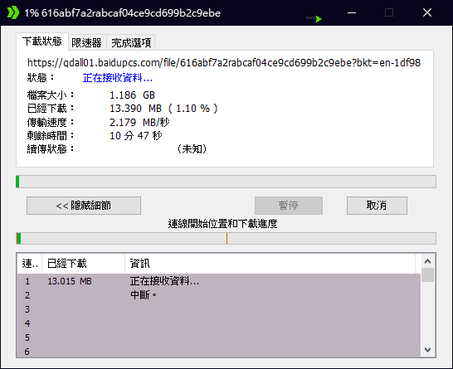Screen dimensions: 453x369
Task: Click the 資訊 column header
Action: [270, 264]
